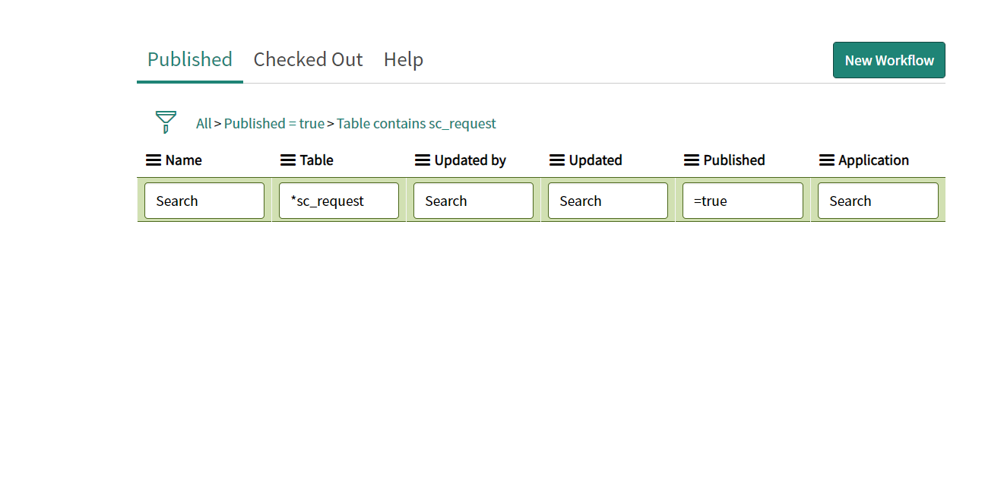Open the Name column hamburger menu
This screenshot has width=1004, height=500.
[154, 160]
